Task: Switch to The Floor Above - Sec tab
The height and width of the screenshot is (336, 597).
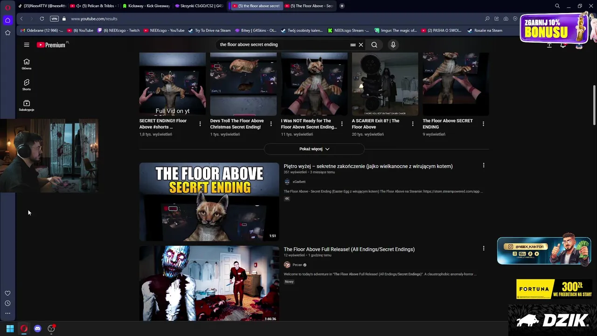Action: pyautogui.click(x=308, y=6)
